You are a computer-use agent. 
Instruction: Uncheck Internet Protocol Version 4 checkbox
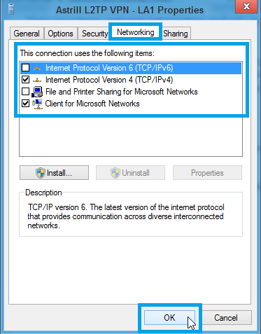(25, 80)
